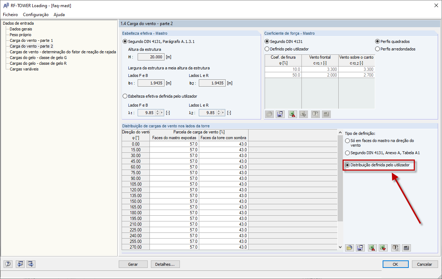
Task: Save icon in wind distribution section
Action: click(x=360, y=248)
